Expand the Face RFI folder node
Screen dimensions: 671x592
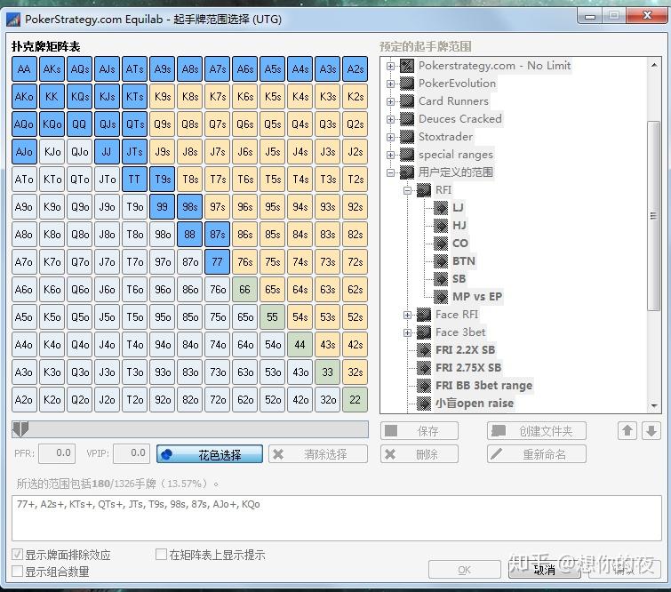click(x=407, y=315)
